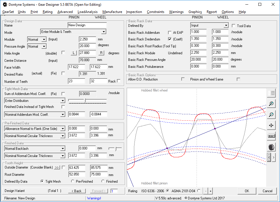Click the graph zoom out magnifier icon
Screen dimensions: 280x202
(271, 115)
